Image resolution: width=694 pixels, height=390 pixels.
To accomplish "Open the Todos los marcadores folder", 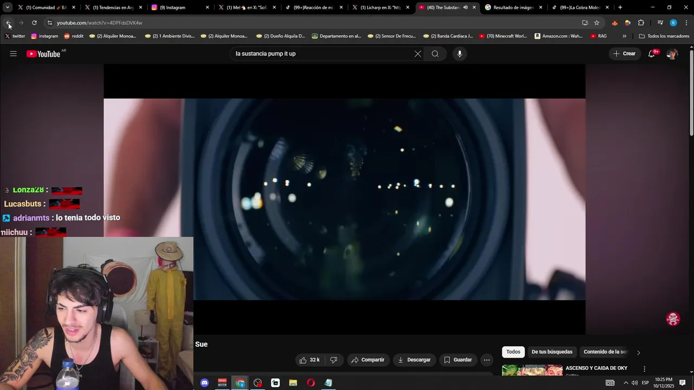I will (664, 36).
